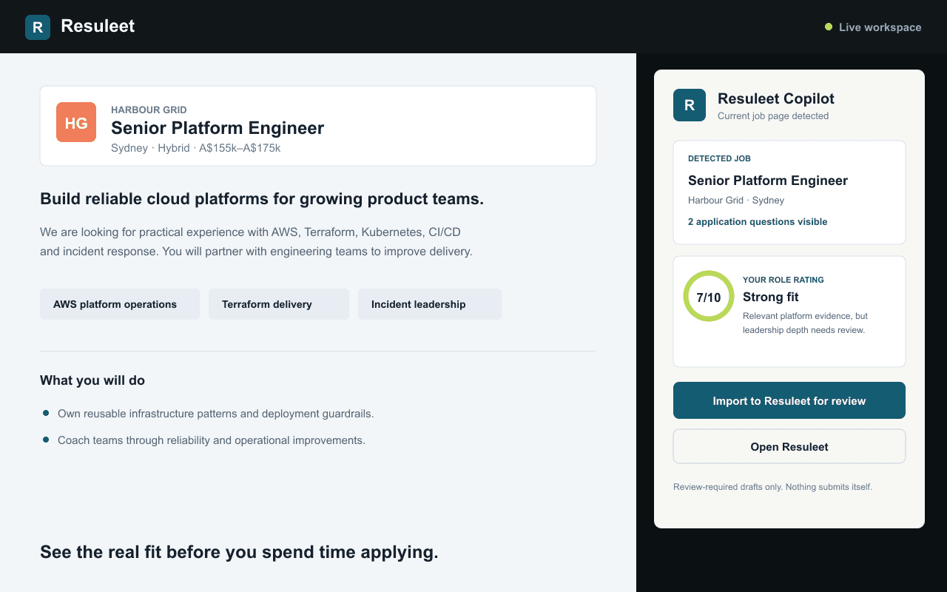This screenshot has height=592, width=947.
Task: Click the HARBOUR GRID company label
Action: tap(149, 110)
